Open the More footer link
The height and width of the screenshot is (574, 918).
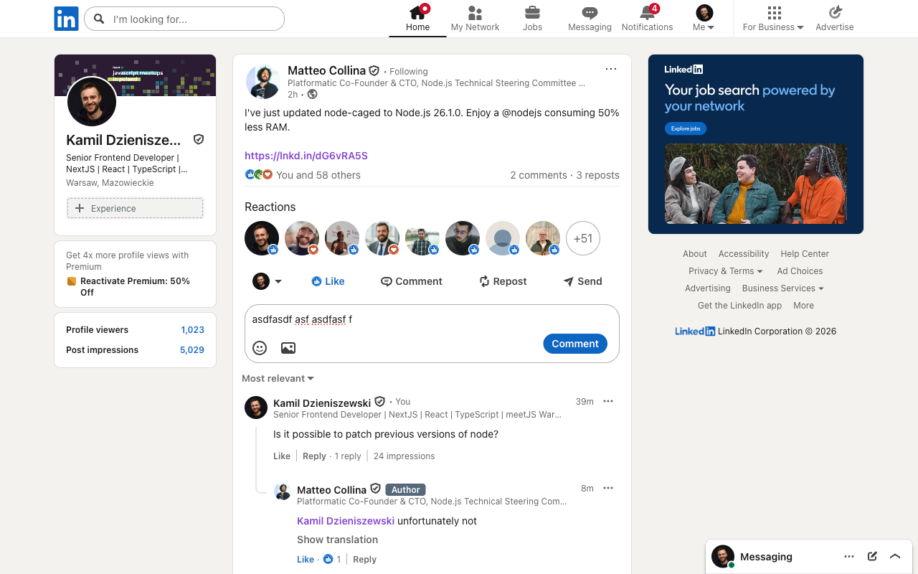(x=803, y=306)
